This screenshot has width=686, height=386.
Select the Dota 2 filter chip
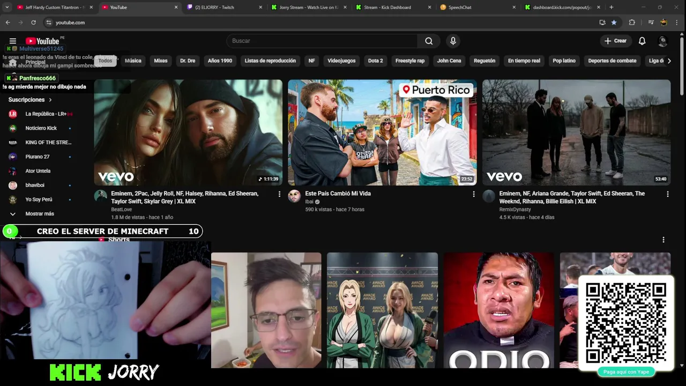coord(375,61)
